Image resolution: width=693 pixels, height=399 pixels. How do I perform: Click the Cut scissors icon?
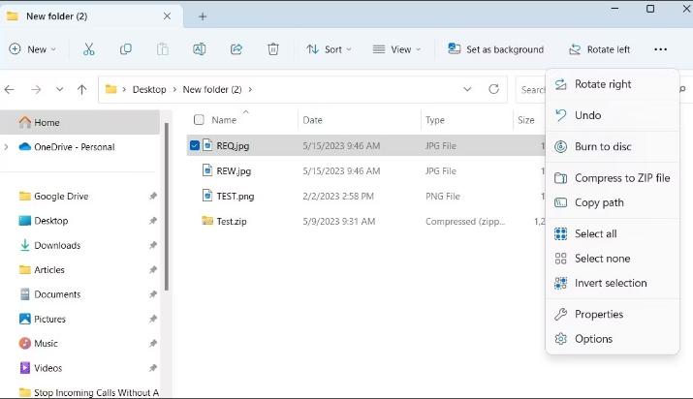(x=89, y=49)
